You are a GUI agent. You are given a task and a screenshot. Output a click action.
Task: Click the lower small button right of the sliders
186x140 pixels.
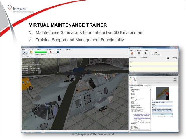coord(175,81)
